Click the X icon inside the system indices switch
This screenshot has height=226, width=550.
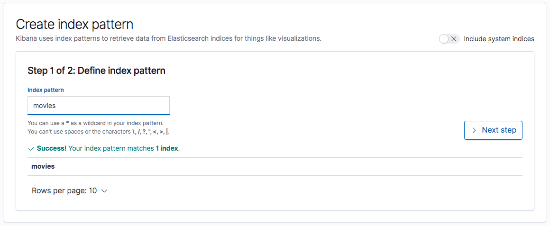tap(454, 39)
